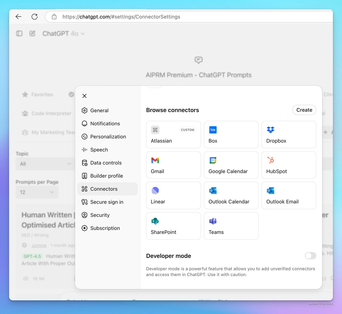The height and width of the screenshot is (314, 342).
Task: Enable the Developer mode toggle
Action: [x=310, y=256]
